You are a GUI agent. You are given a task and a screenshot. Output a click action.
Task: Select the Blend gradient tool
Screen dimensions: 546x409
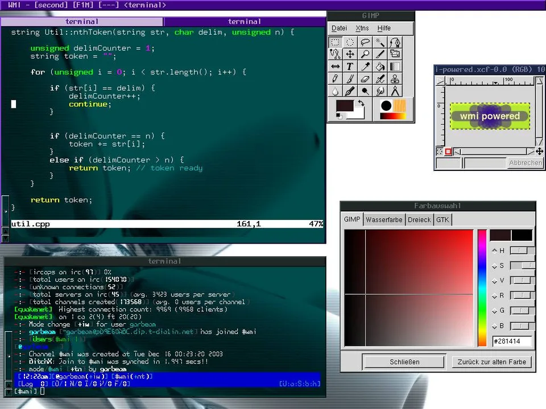pyautogui.click(x=395, y=66)
